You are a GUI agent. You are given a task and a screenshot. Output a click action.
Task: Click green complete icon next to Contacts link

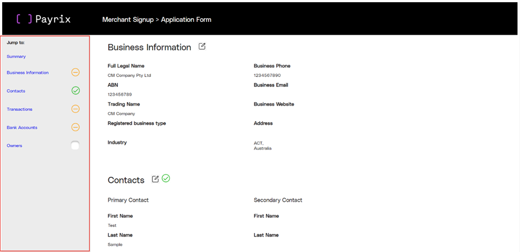(x=76, y=90)
